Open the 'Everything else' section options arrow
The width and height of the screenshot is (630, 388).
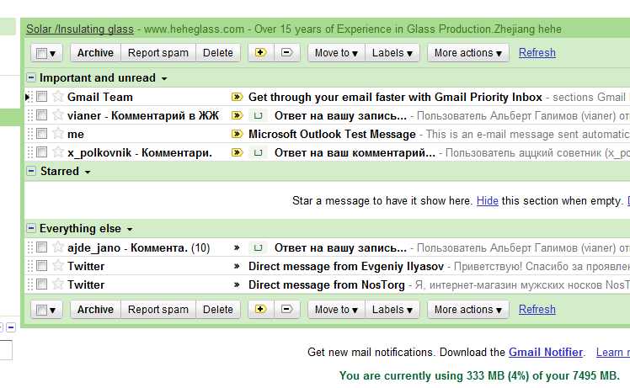click(130, 229)
